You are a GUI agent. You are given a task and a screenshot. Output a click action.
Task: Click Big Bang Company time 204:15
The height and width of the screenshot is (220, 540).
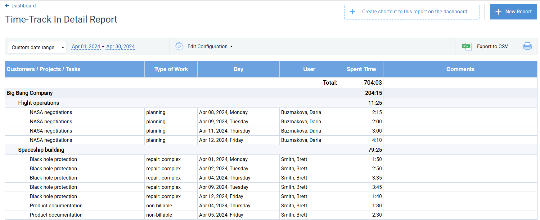pos(373,93)
